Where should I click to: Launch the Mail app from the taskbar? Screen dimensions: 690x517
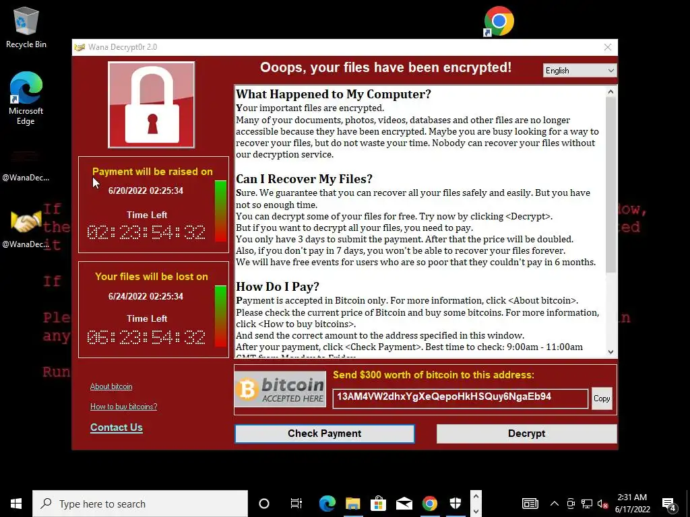point(404,504)
